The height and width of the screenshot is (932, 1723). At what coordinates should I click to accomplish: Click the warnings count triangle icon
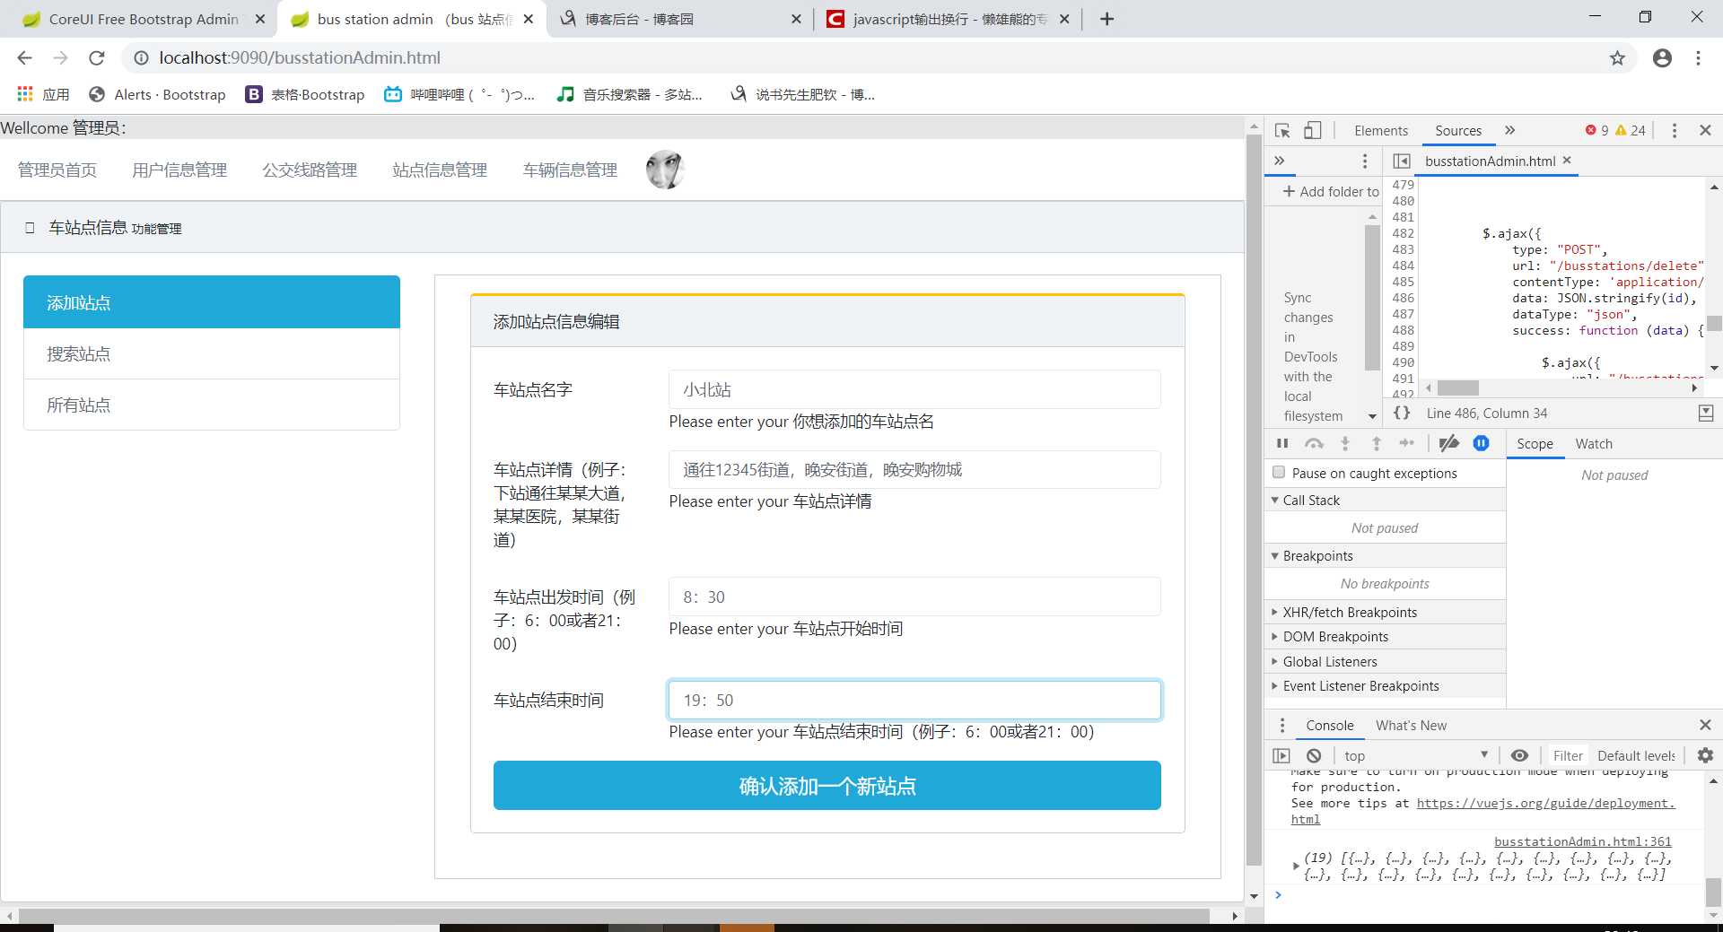click(x=1621, y=130)
